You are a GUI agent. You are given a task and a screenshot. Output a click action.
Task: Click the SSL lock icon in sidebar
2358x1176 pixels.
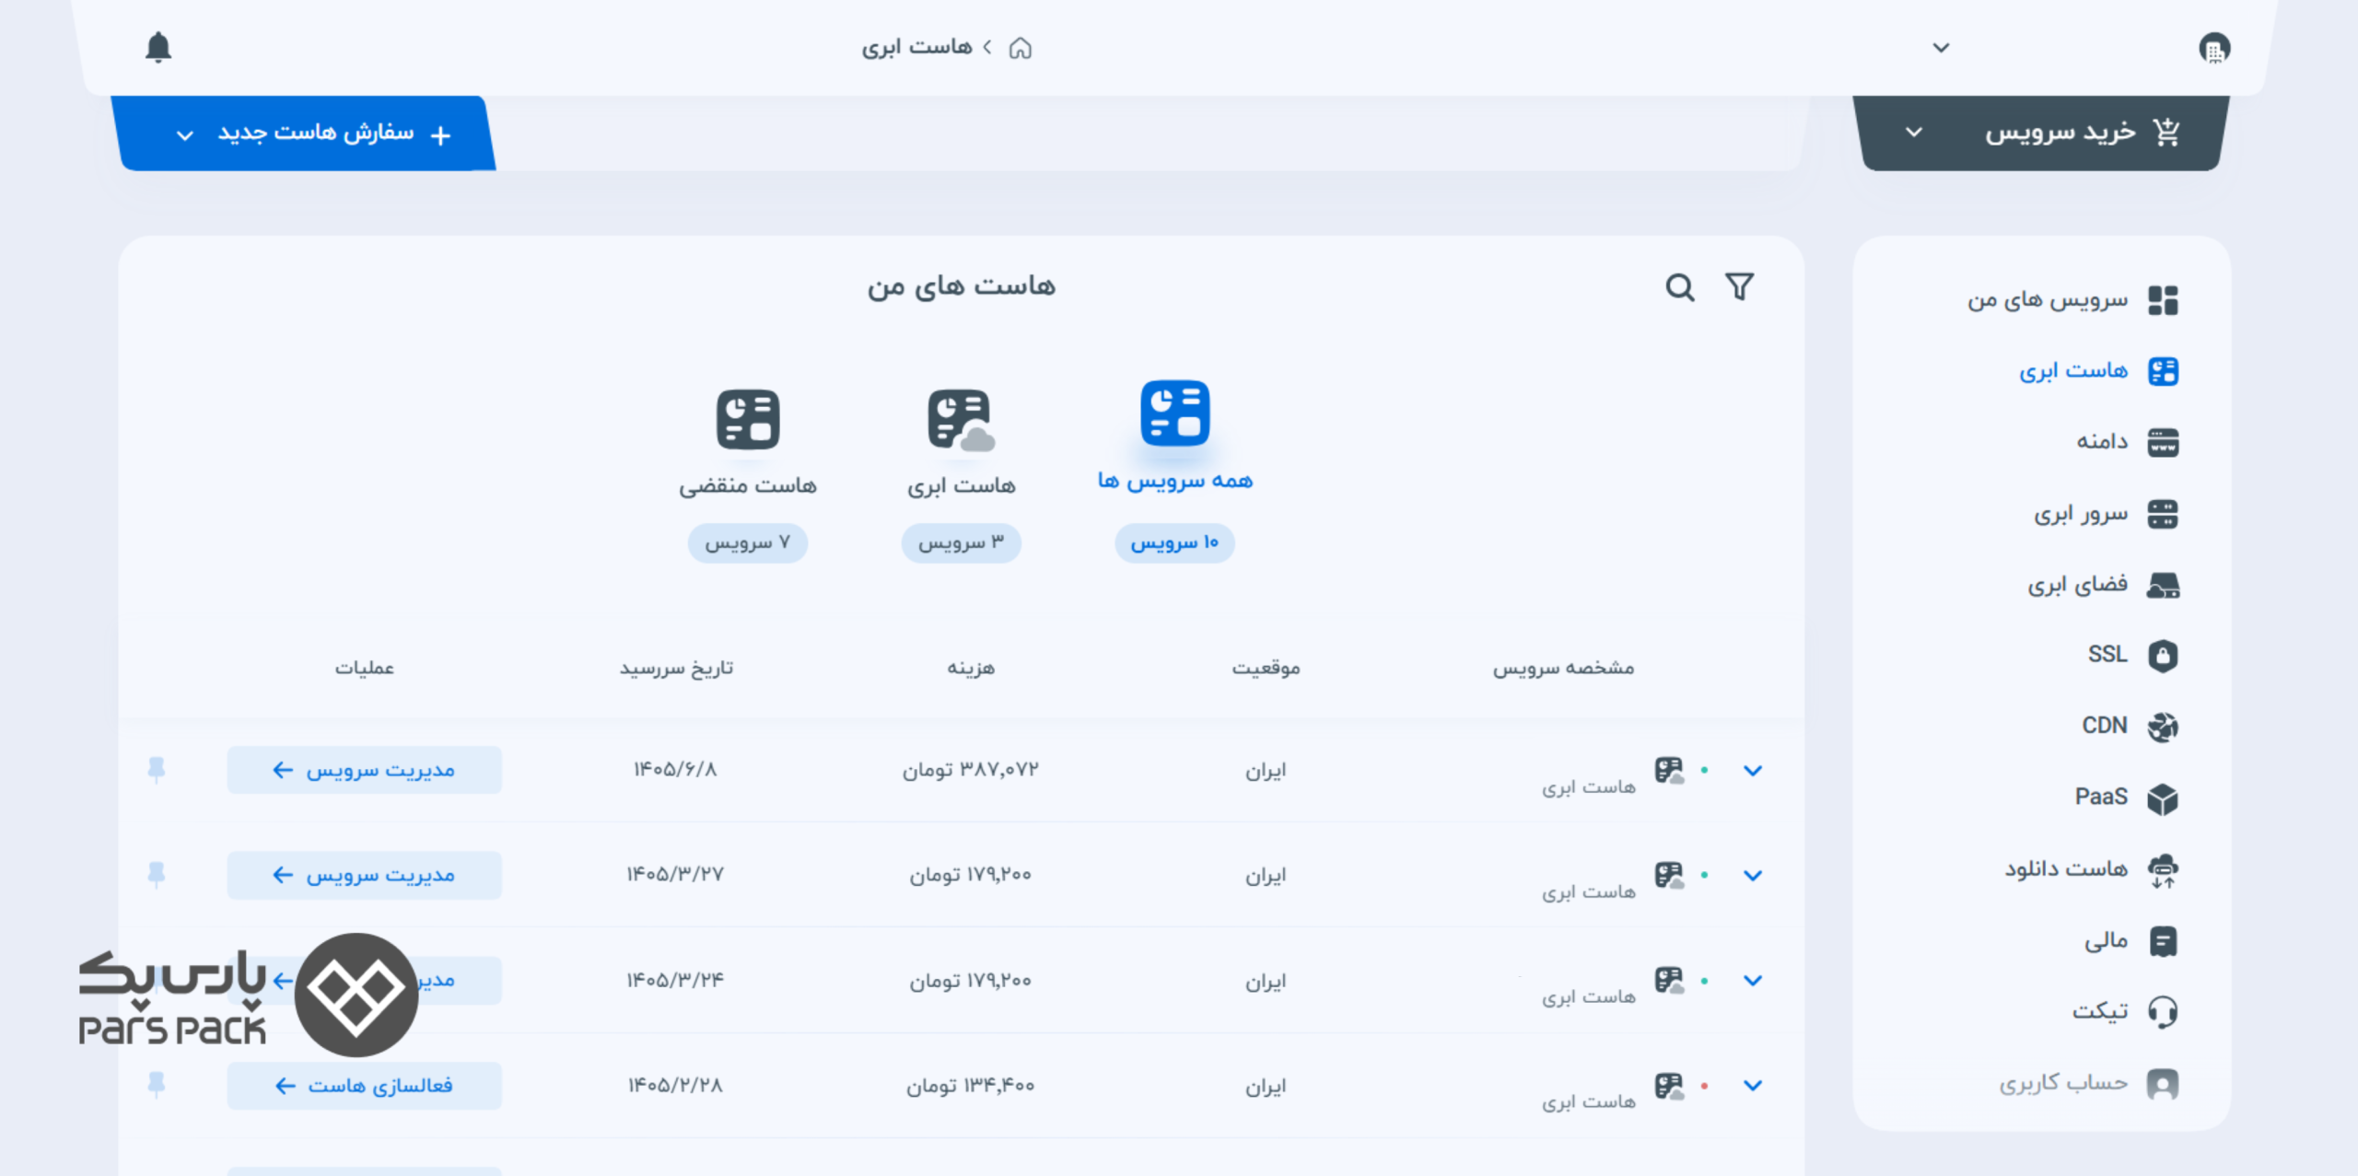tap(2163, 656)
